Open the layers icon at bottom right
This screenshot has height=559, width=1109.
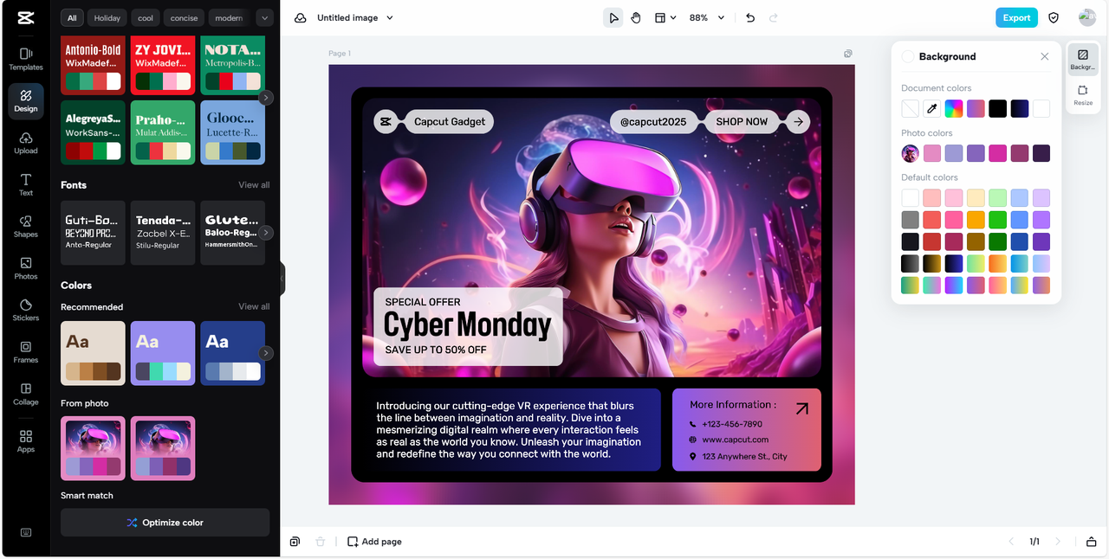click(1092, 542)
